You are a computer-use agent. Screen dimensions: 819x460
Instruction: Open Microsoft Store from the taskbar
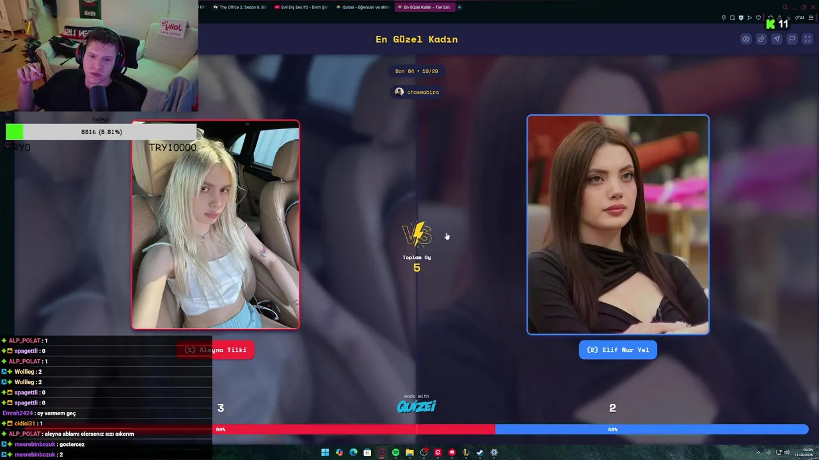pos(367,452)
